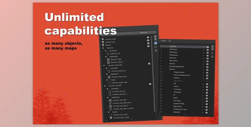Image resolution: width=251 pixels, height=127 pixels.
Task: Click decal icon of monster_leg_high_2_decal
Action: [x=110, y=109]
